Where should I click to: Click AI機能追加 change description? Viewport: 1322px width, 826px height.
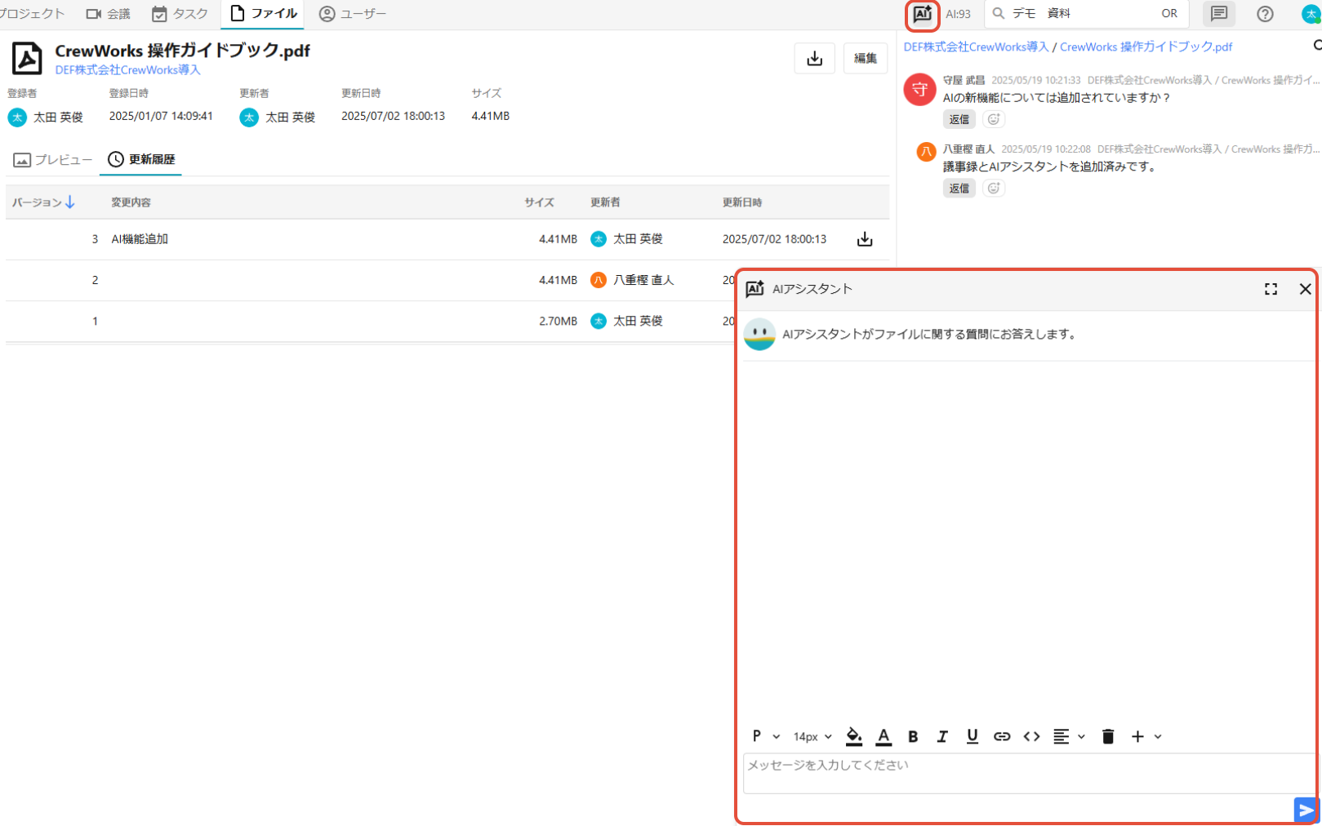(x=140, y=239)
